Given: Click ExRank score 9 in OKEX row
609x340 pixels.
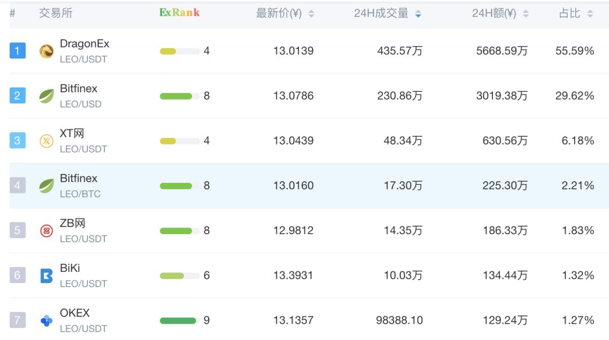Looking at the screenshot, I should (x=206, y=320).
